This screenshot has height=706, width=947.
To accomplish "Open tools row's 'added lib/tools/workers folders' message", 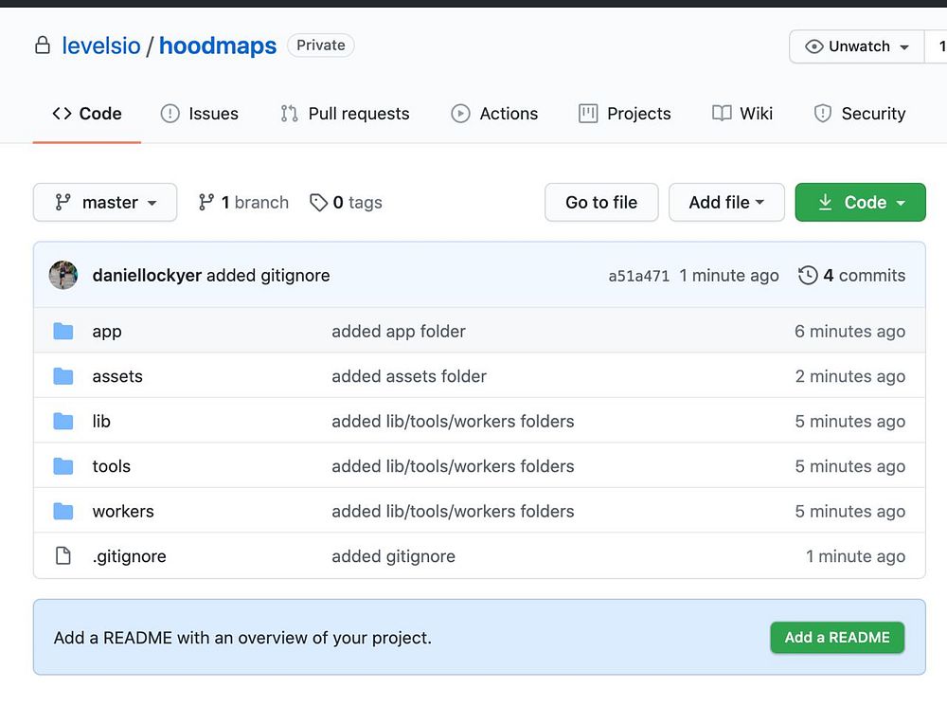I will point(453,466).
